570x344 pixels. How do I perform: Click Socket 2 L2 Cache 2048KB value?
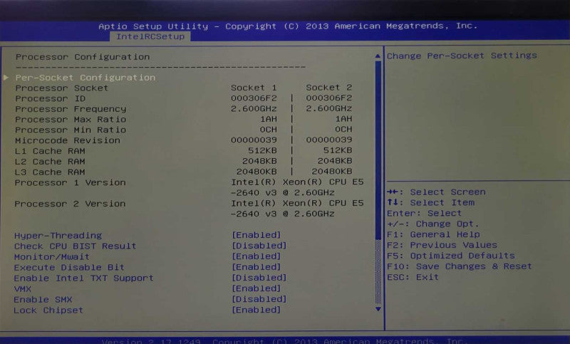[335, 161]
